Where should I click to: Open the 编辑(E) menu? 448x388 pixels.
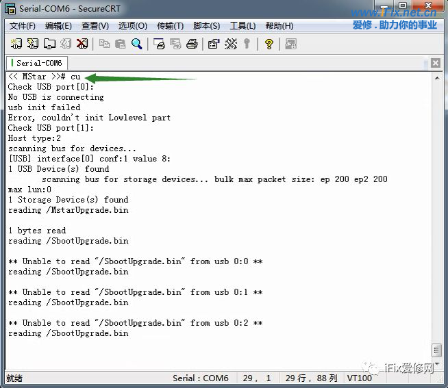[x=58, y=26]
